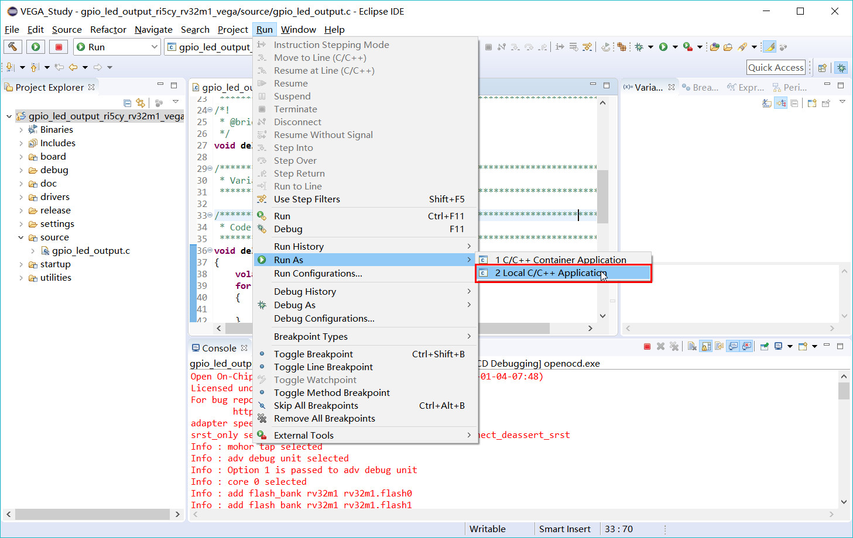The height and width of the screenshot is (538, 853).
Task: Click the debug bug icon in the toolbar
Action: [639, 47]
